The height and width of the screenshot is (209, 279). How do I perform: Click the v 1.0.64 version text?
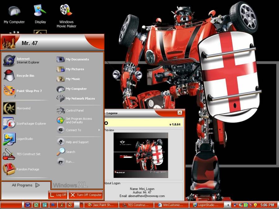click(x=175, y=124)
